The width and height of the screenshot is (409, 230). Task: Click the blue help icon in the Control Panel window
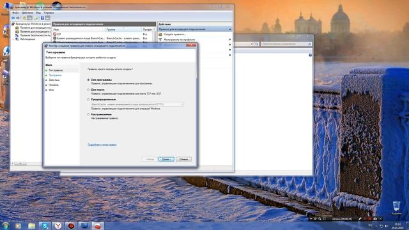click(x=310, y=55)
